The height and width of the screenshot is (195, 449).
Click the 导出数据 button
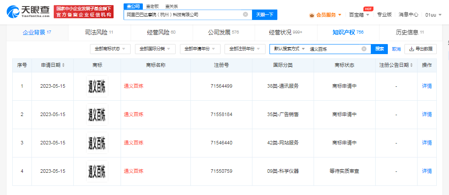[x=421, y=49]
